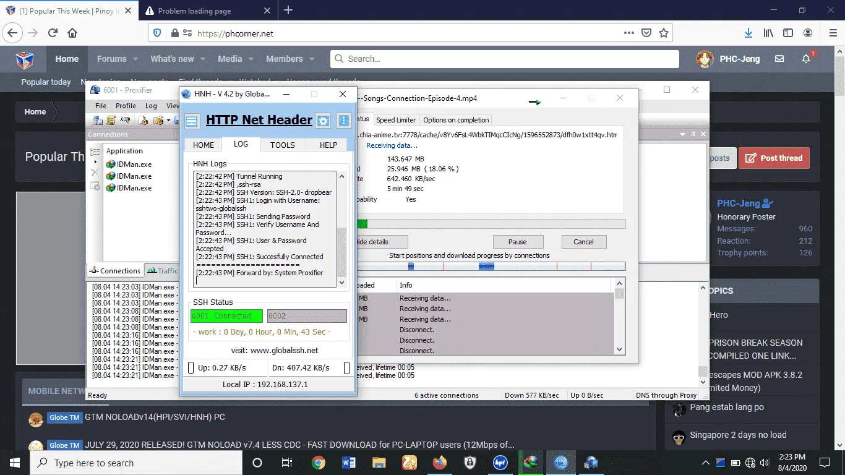This screenshot has width=845, height=475.
Task: Show the Firefox sidebar icon
Action: 788,33
